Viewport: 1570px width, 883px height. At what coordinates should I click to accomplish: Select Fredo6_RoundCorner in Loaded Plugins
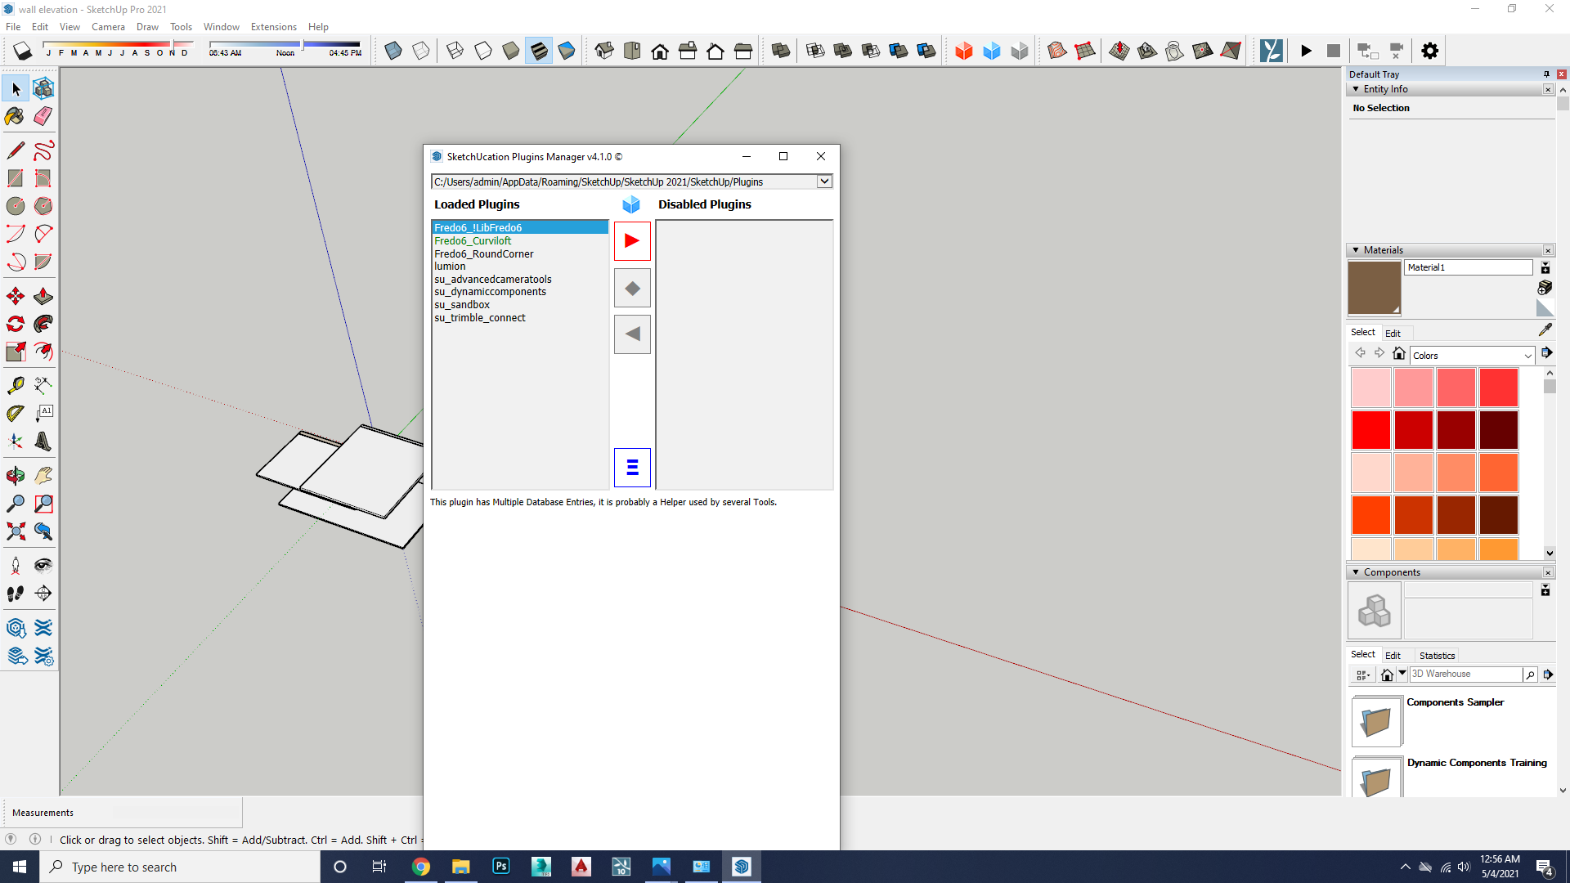point(483,253)
